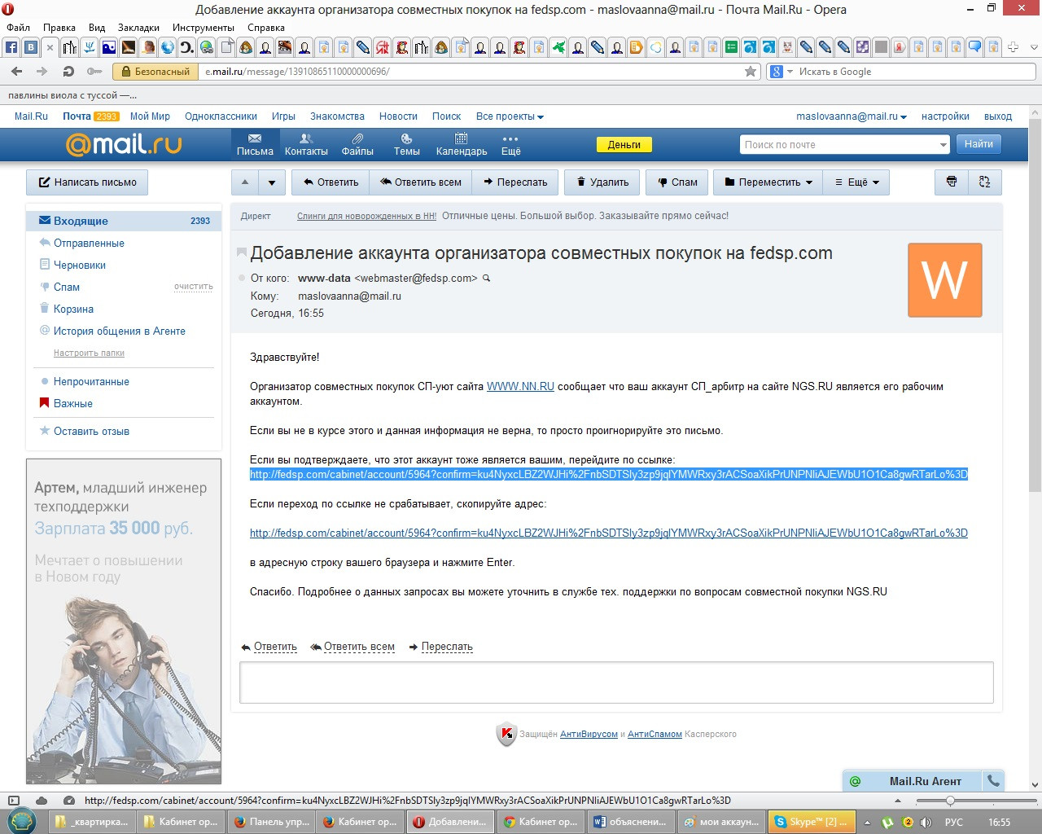
Task: Open the Facebook pinned tab
Action: [11, 47]
